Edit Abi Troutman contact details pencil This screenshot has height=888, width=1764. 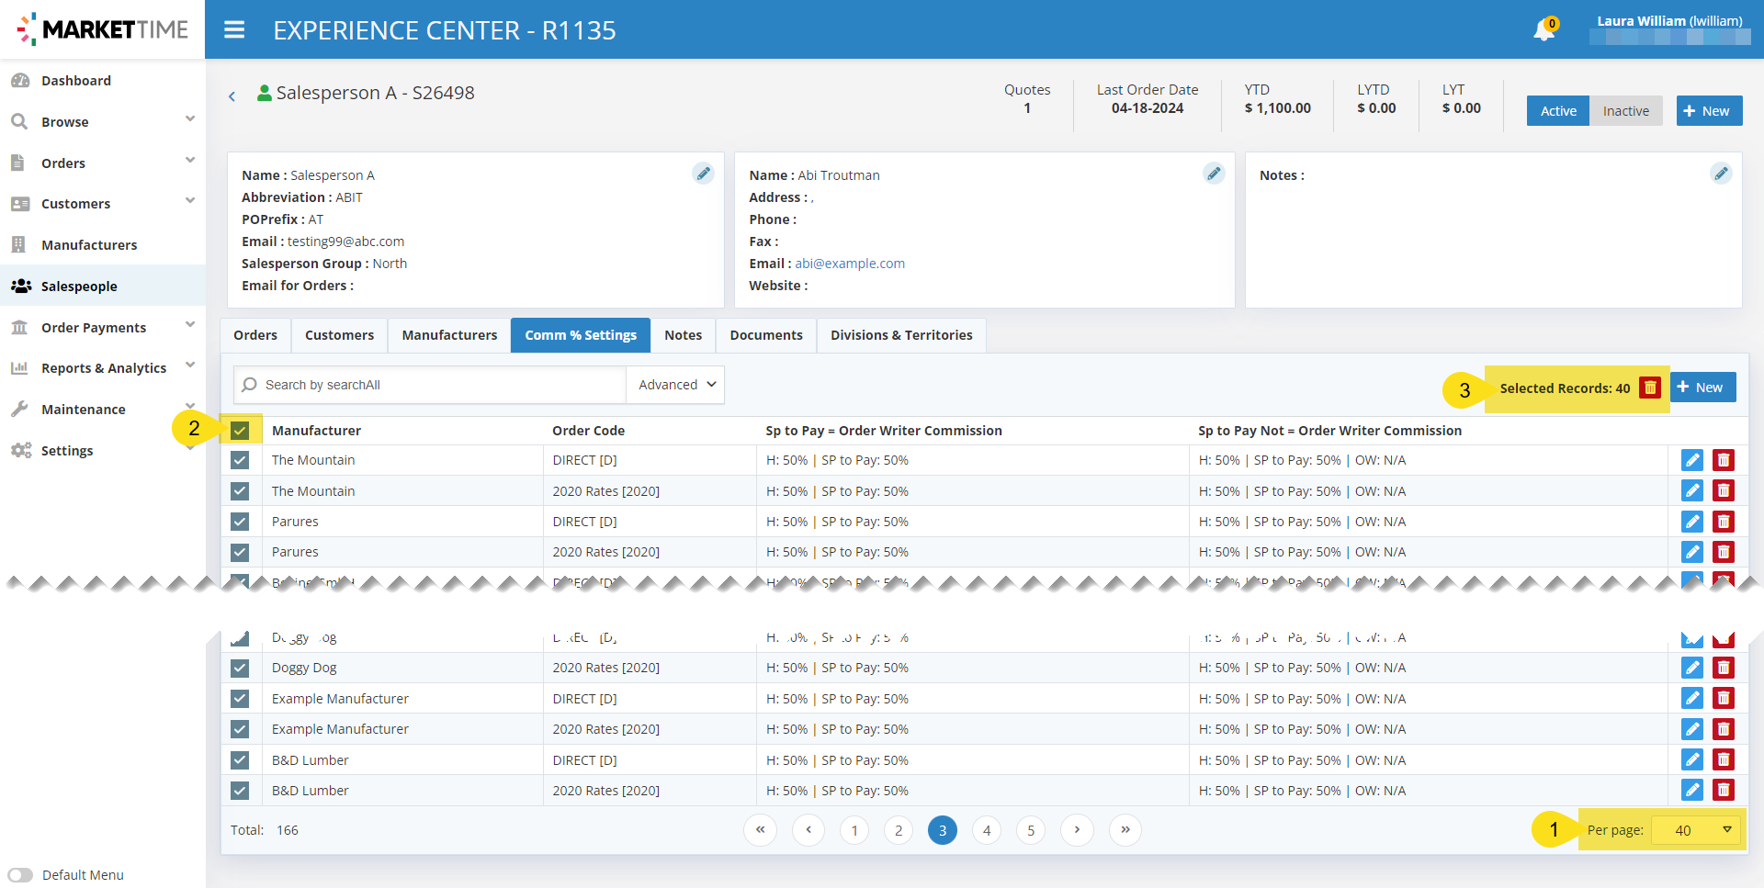(1214, 173)
